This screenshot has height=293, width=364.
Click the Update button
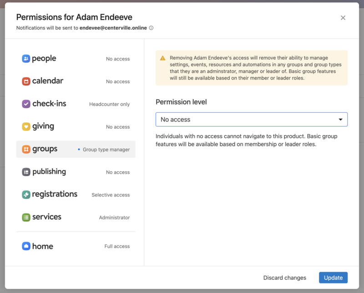(333, 278)
